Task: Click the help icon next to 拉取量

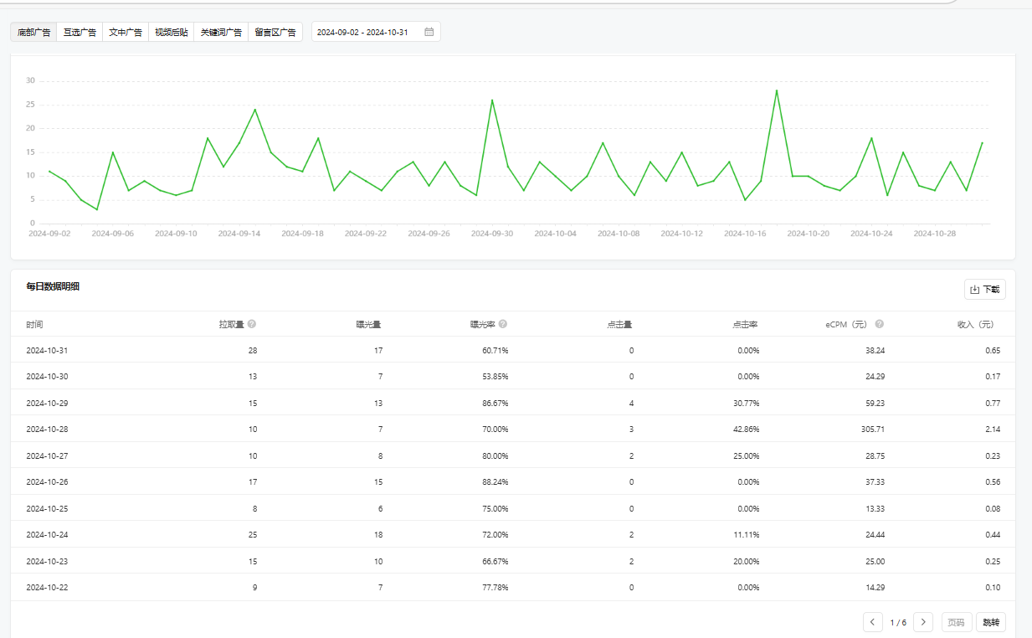Action: (x=252, y=324)
